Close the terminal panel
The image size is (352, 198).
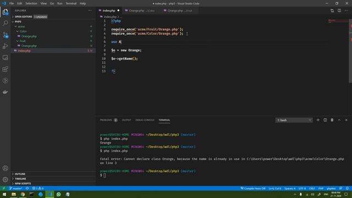pos(346,120)
